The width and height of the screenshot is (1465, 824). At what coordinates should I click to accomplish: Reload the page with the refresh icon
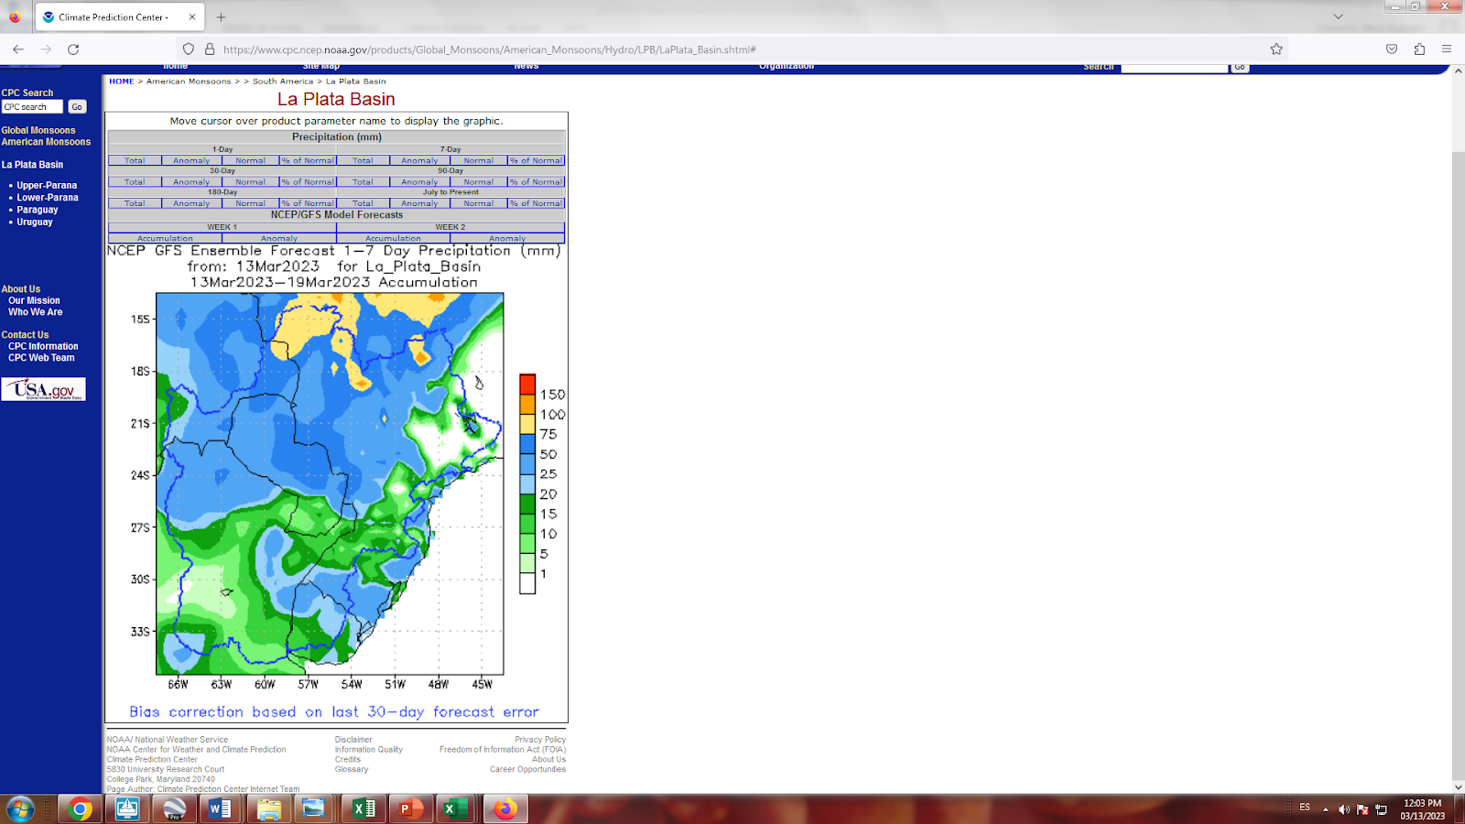[x=73, y=49]
